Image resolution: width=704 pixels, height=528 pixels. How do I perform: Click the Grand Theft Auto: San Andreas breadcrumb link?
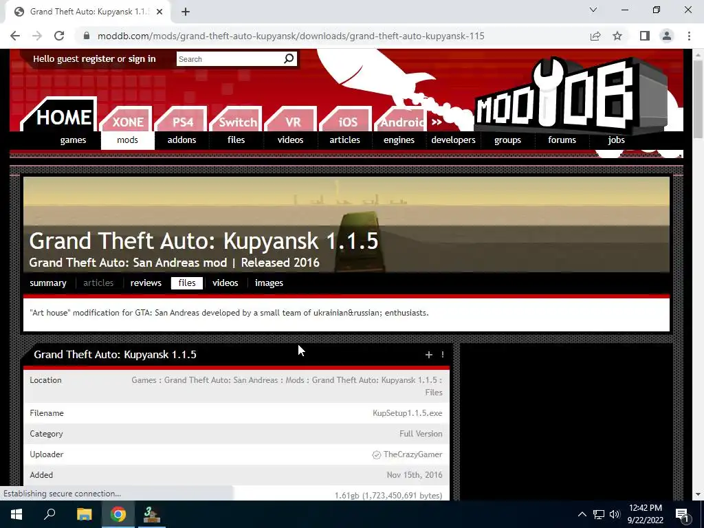pyautogui.click(x=221, y=380)
